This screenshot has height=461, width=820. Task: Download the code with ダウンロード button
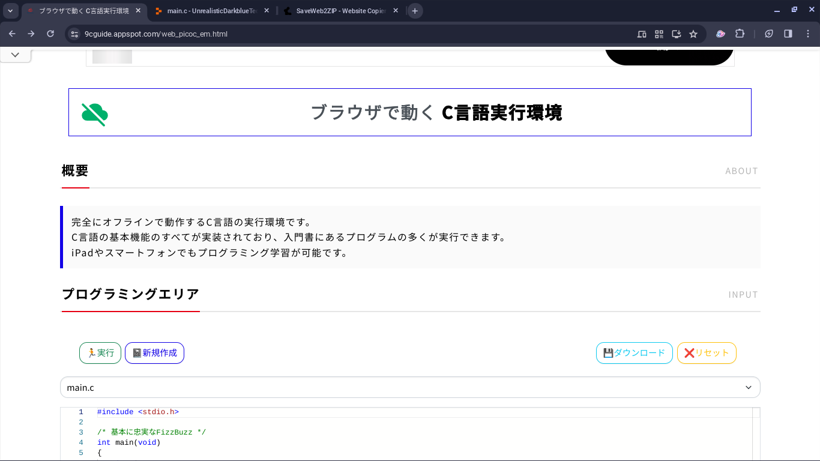pyautogui.click(x=634, y=353)
